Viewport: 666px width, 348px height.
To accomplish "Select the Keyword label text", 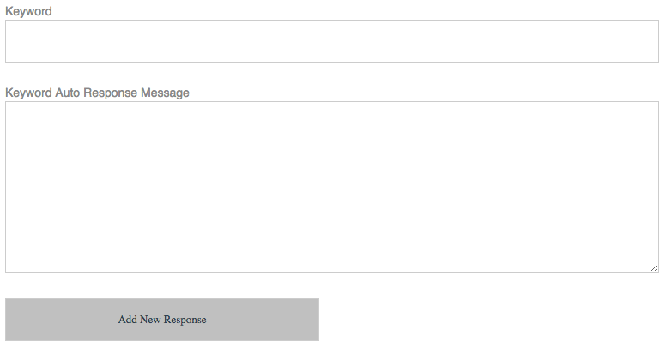I will click(x=28, y=11).
